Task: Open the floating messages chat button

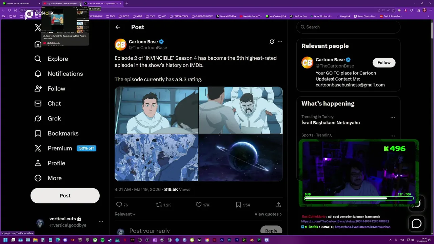Action: click(x=416, y=224)
